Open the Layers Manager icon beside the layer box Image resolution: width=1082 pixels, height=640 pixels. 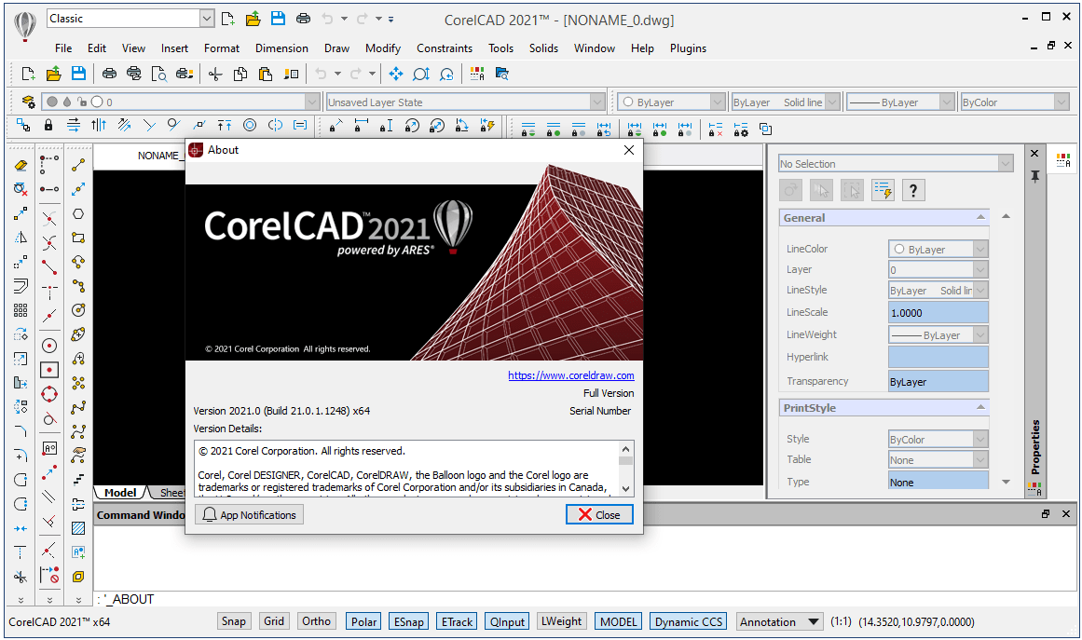(x=27, y=102)
